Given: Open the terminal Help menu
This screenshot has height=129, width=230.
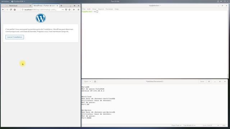Looking at the screenshot, I should coord(116,9).
